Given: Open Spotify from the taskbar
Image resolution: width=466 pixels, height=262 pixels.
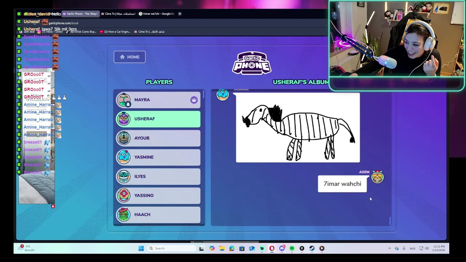Looking at the screenshot, I should pos(292,248).
